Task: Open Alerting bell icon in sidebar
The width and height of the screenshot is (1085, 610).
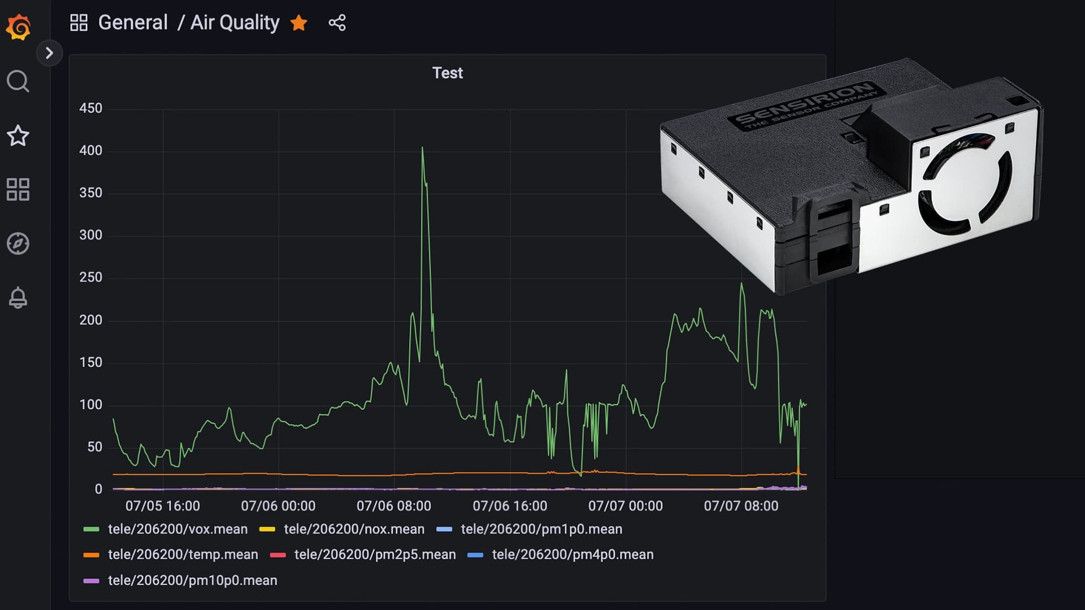Action: (18, 297)
